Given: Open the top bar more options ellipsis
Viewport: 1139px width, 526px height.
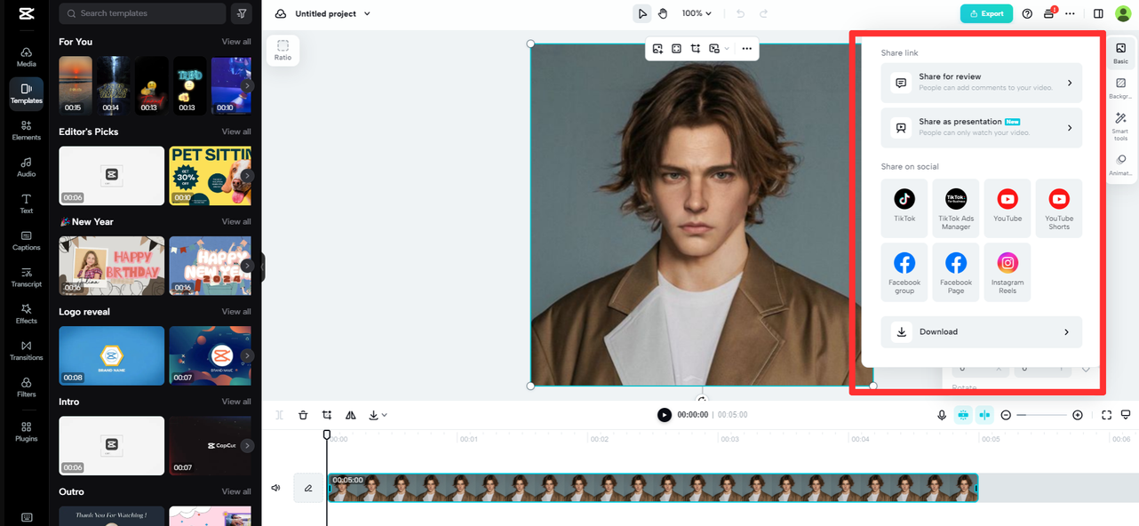Looking at the screenshot, I should point(1070,13).
